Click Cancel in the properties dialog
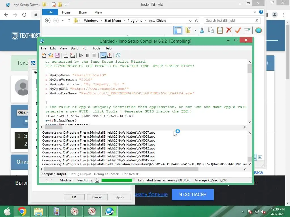This screenshot has width=290, height=217. [97, 197]
